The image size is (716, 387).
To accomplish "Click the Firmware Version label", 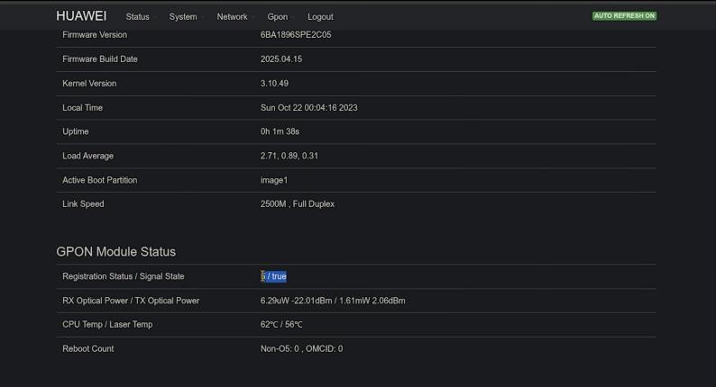I will pos(95,34).
